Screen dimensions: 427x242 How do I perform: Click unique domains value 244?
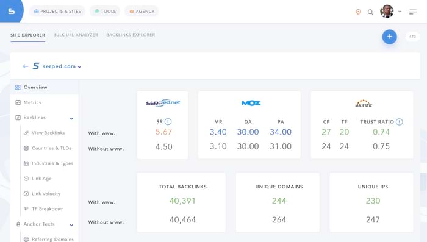(x=279, y=201)
